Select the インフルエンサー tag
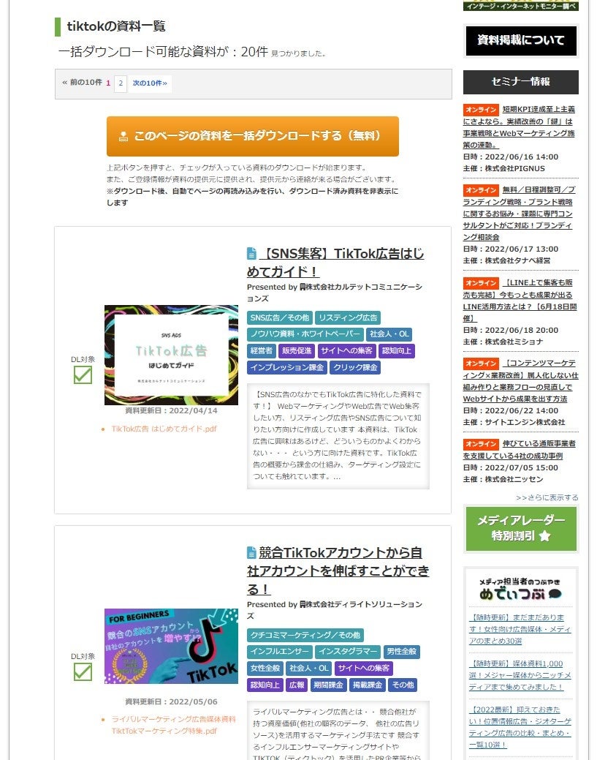The height and width of the screenshot is (760, 597). pos(280,652)
